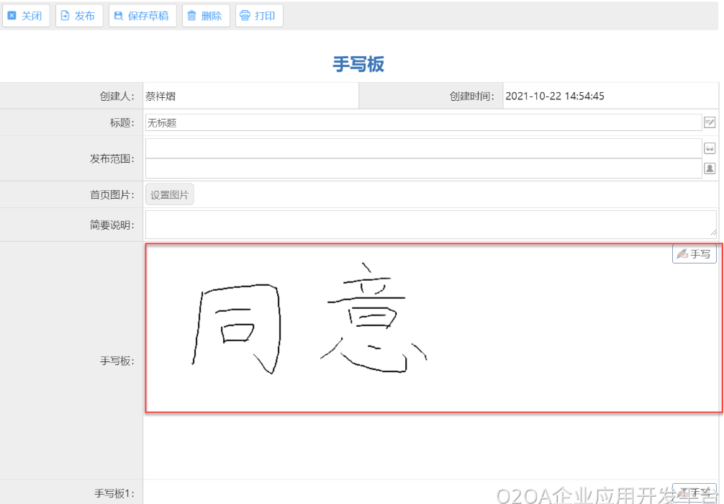Screen dimensions: 724x504
Task: Publish the document with 发布
Action: [x=78, y=16]
